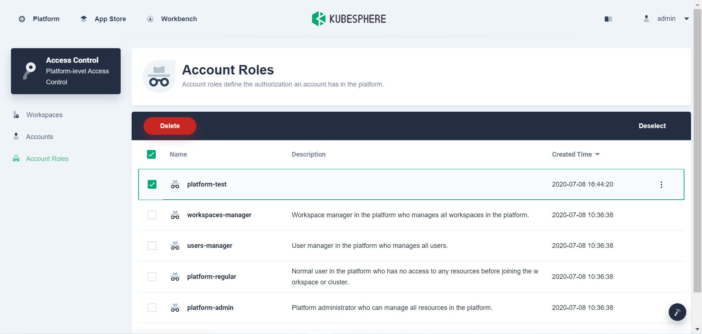Viewport: 702px width, 334px height.
Task: Click the floating pencil button
Action: (x=677, y=312)
